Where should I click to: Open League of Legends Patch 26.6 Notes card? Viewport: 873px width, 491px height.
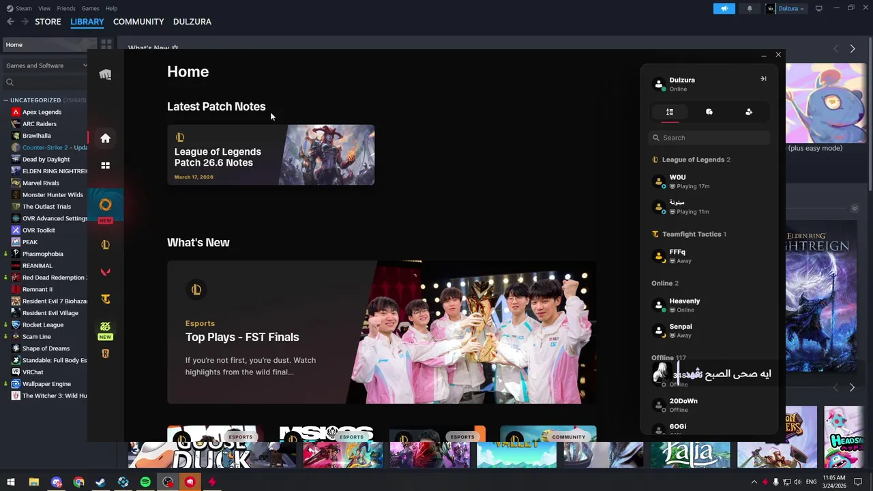[x=271, y=155]
